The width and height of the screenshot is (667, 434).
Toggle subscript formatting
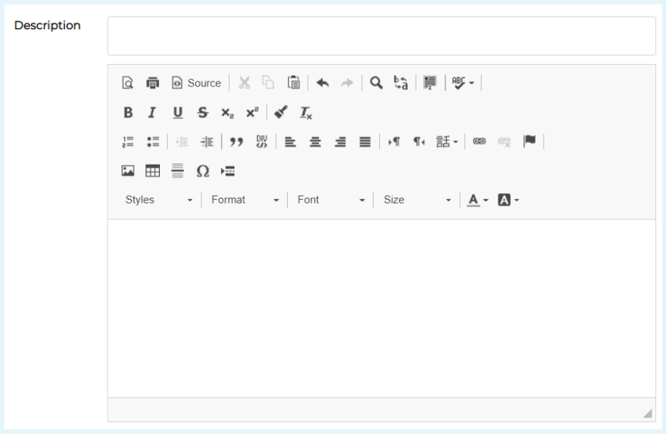click(x=227, y=113)
